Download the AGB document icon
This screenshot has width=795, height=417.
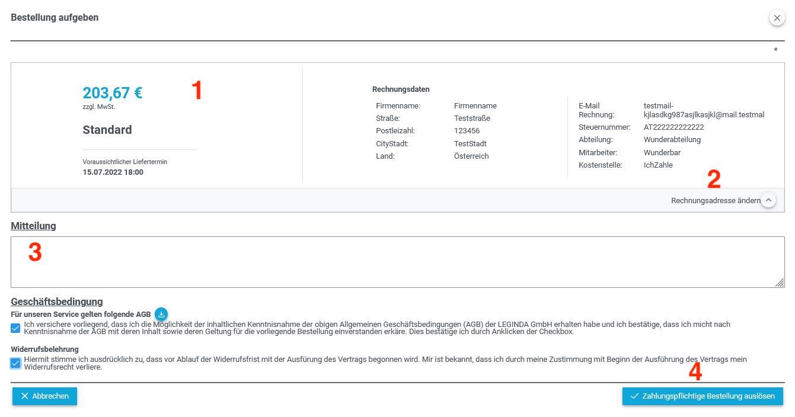coord(161,314)
